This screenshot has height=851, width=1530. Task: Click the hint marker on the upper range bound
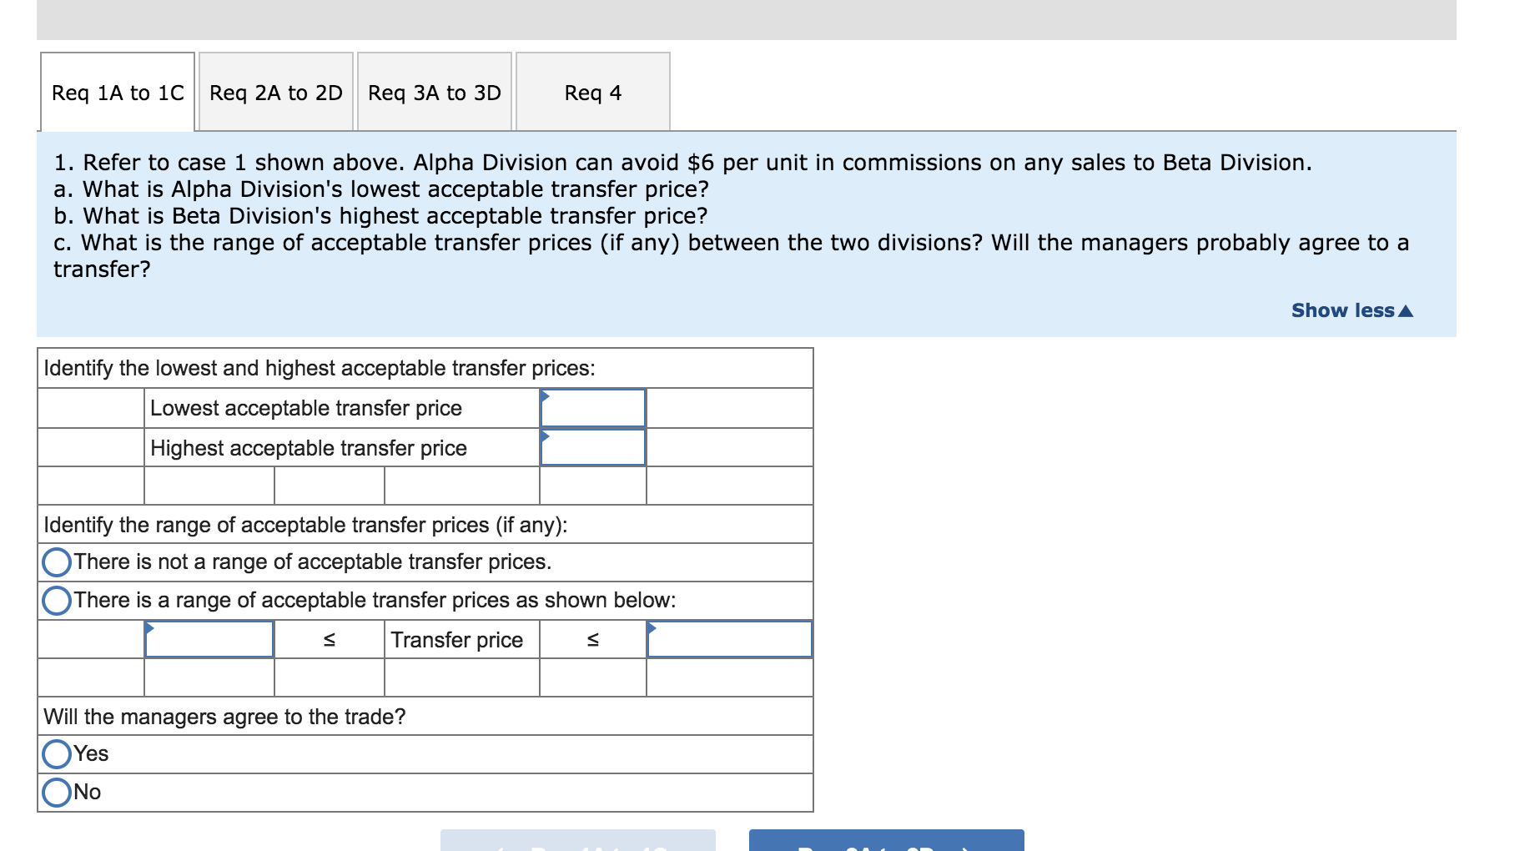pos(653,626)
